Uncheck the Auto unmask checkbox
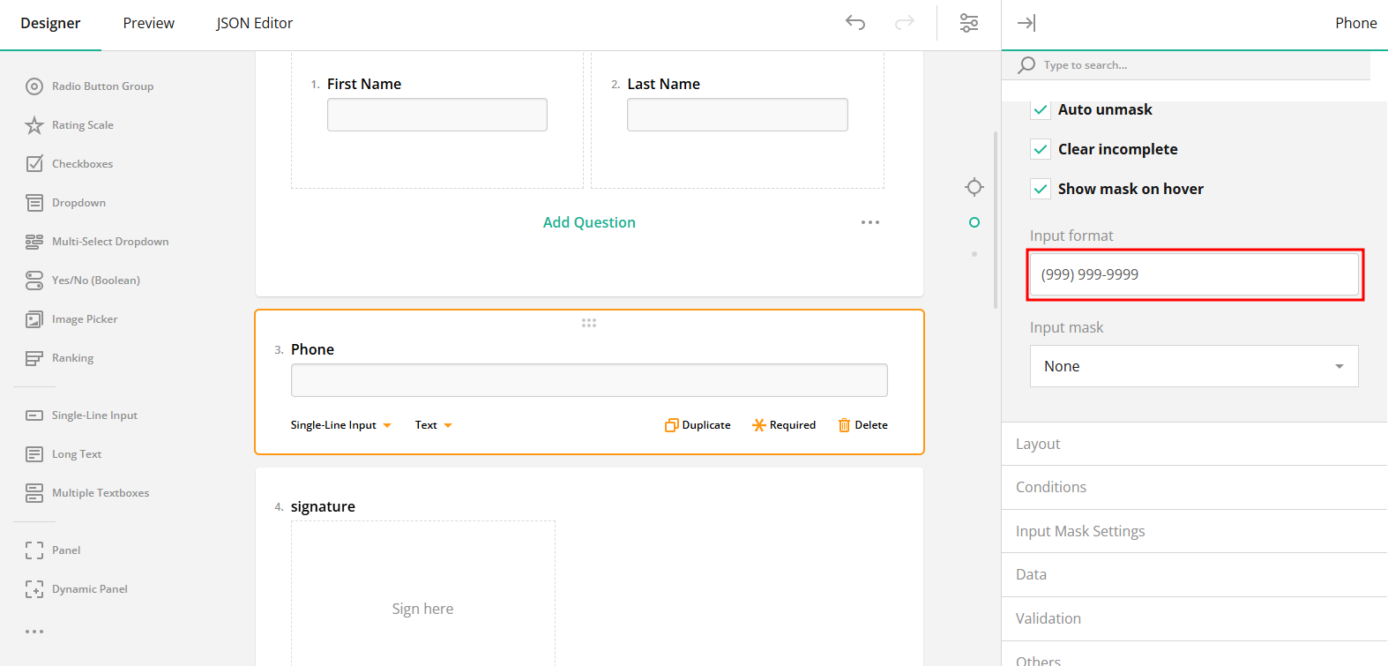 tap(1041, 110)
